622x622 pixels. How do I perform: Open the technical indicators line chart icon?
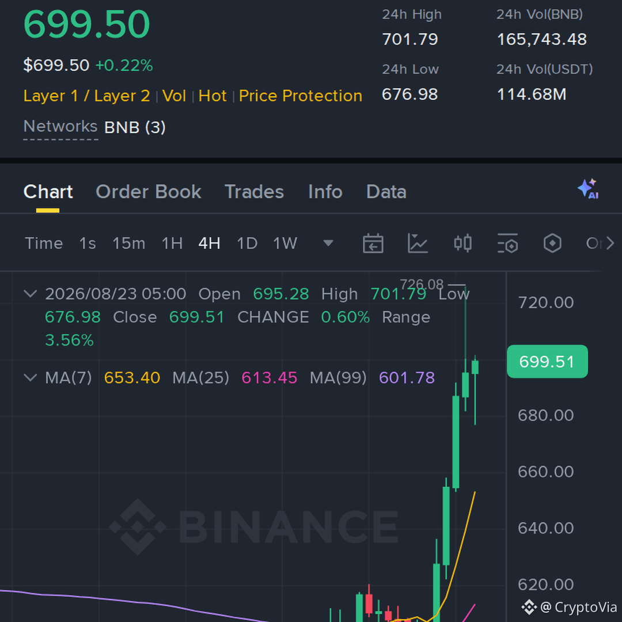click(418, 243)
